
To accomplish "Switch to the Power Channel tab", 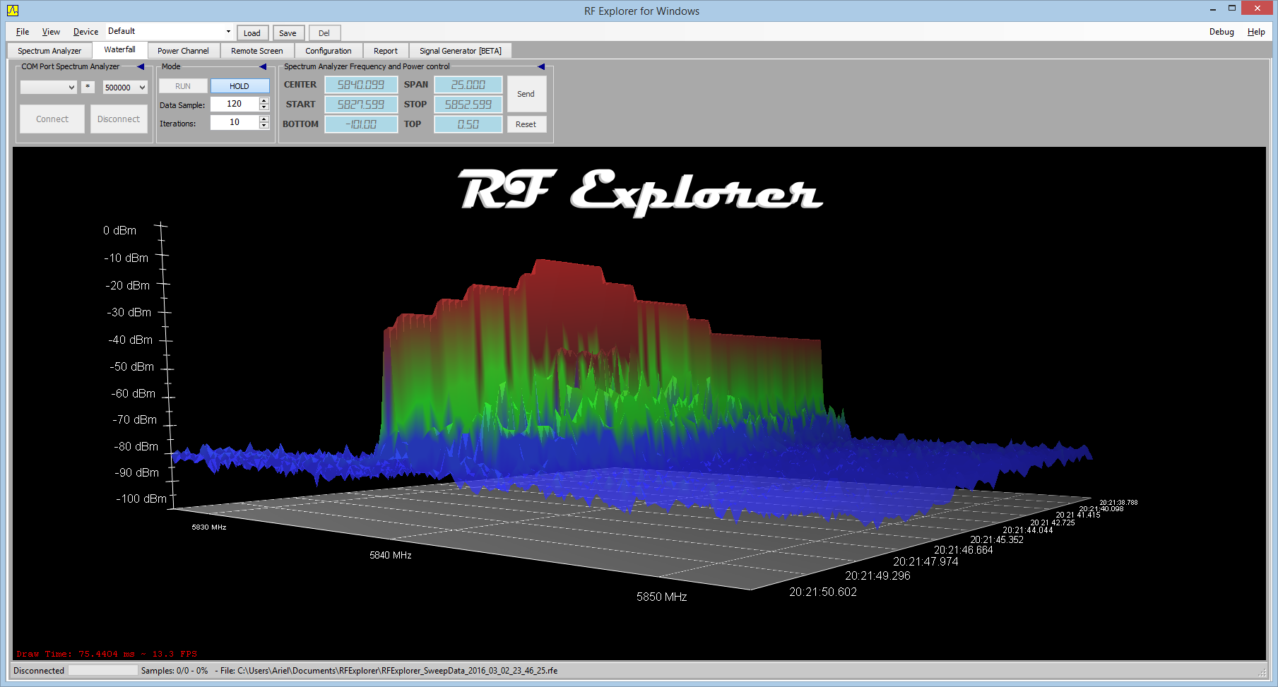I will [x=183, y=51].
